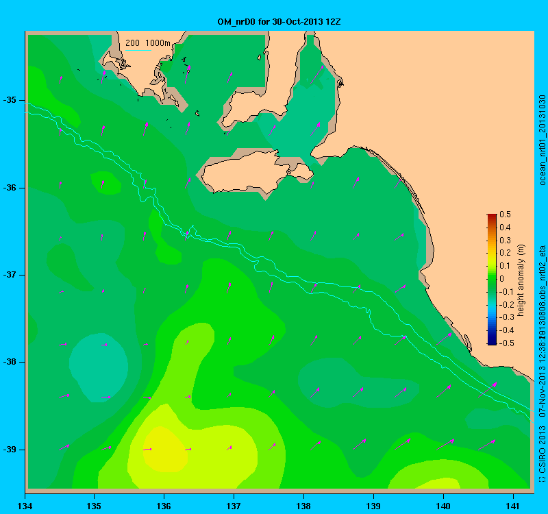
Task: Click the vertical "ocean_nrt01_20131030" label
Action: (542, 140)
